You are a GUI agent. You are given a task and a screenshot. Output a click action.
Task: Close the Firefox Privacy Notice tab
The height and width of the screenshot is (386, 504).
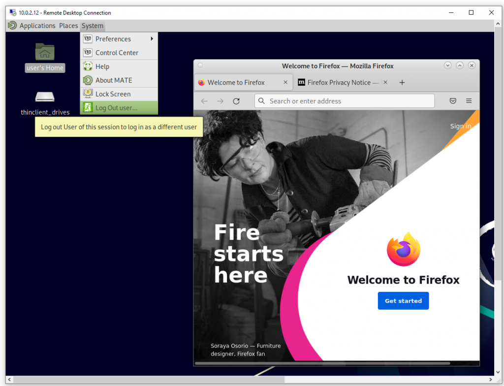click(x=385, y=82)
